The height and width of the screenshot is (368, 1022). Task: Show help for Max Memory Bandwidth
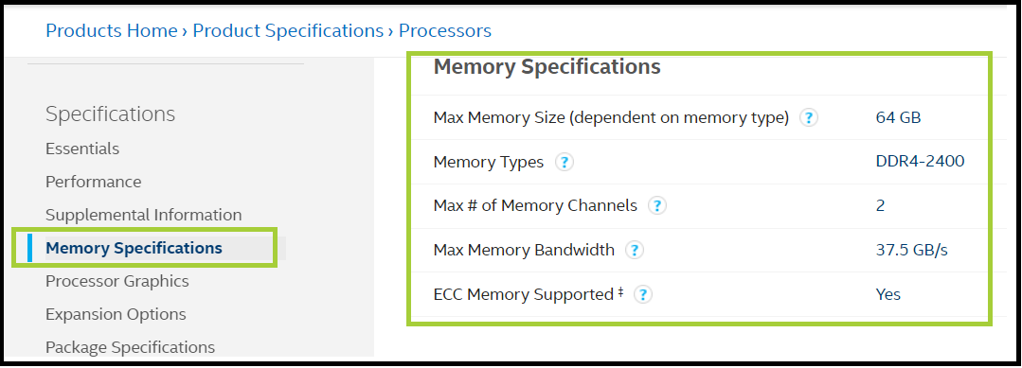pos(635,250)
